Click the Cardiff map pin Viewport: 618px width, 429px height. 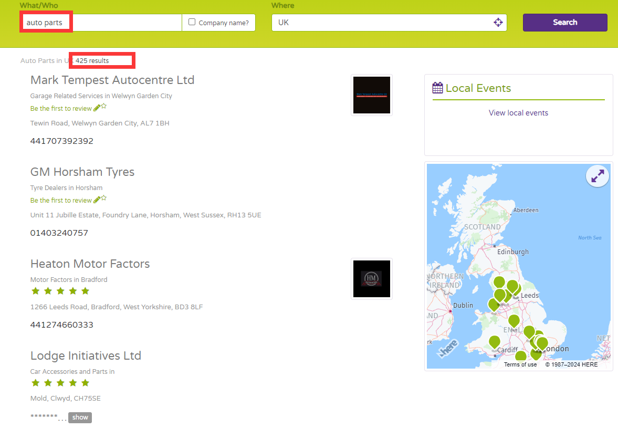tap(495, 342)
